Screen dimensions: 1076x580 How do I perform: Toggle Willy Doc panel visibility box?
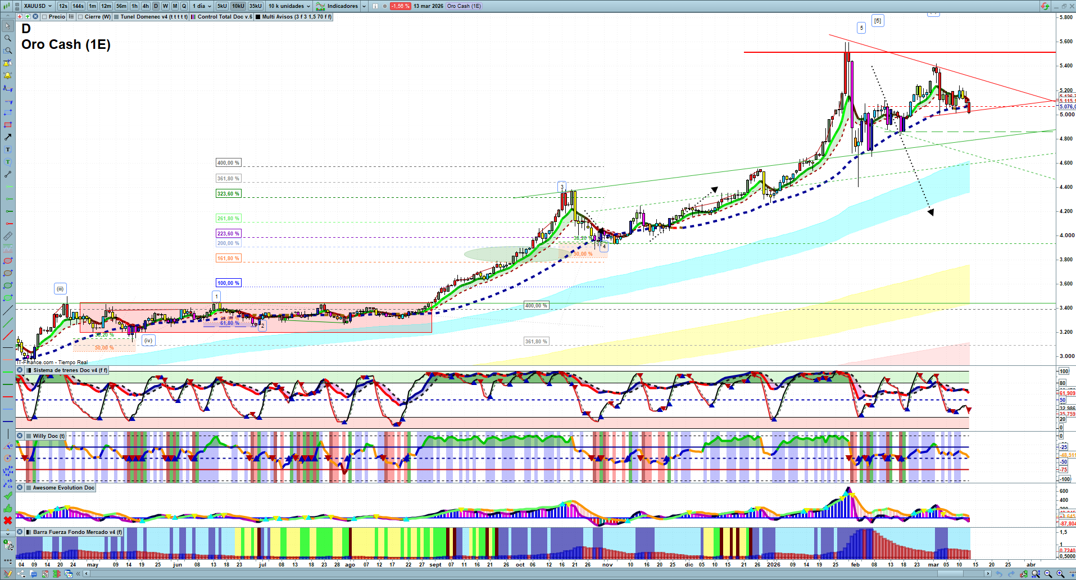pos(29,436)
